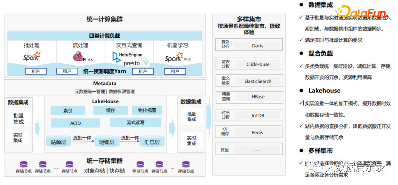This screenshot has width=398, height=185.
Task: Select the 流式读写 block
Action: pyautogui.click(x=136, y=122)
